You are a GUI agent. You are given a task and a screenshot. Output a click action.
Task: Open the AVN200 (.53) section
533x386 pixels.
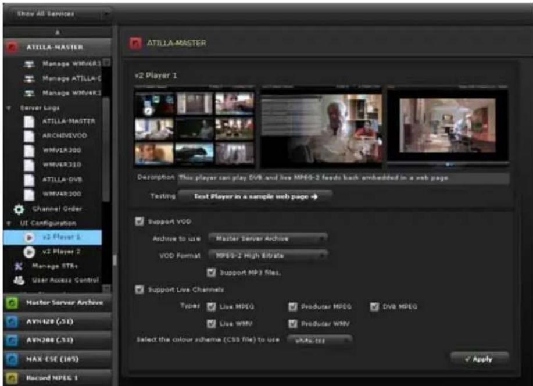(57, 340)
